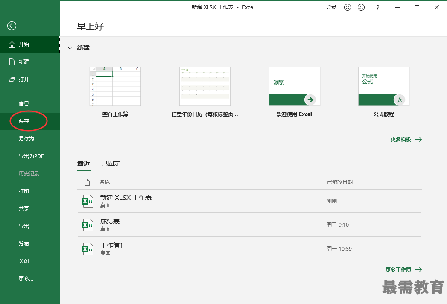
Task: Choose 另存为 in the sidebar
Action: 30,139
